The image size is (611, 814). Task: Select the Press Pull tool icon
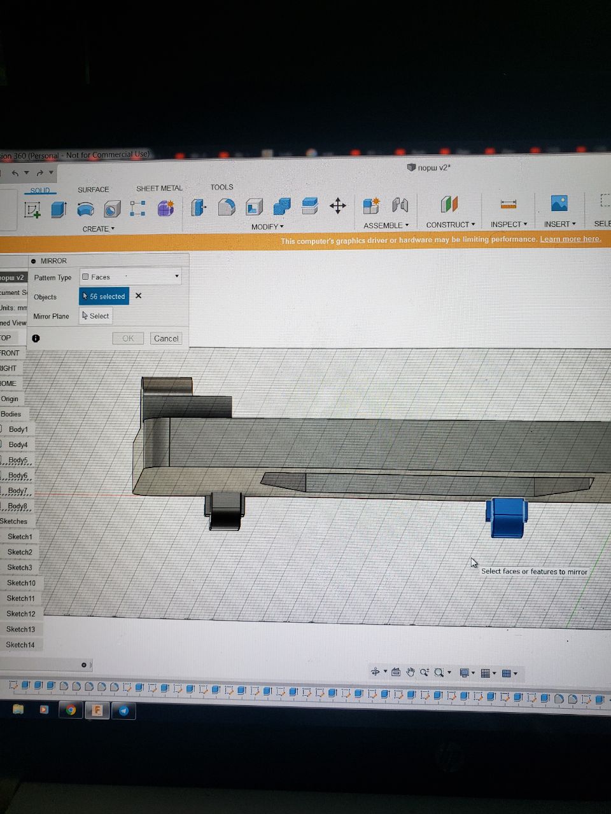pos(199,207)
